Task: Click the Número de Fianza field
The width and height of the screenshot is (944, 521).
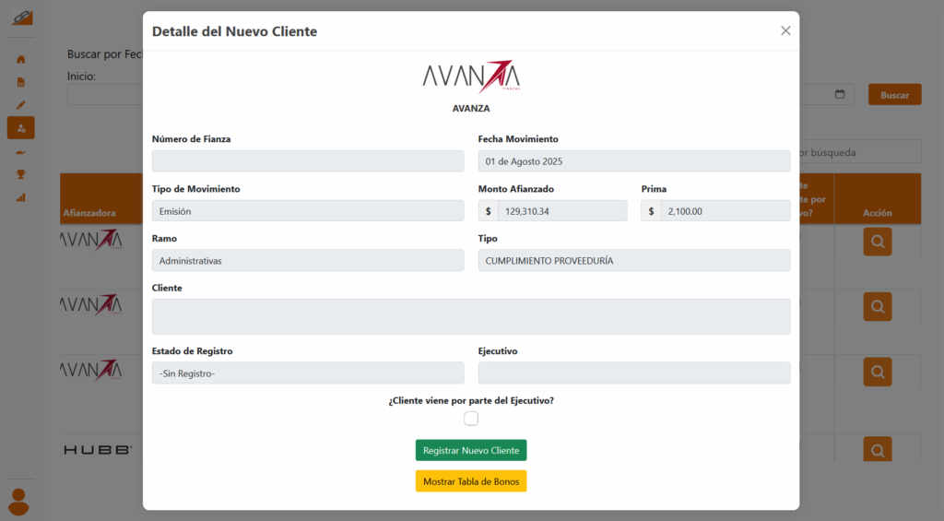Action: [x=308, y=161]
